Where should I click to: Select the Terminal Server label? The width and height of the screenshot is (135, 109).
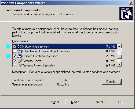coord(32,61)
